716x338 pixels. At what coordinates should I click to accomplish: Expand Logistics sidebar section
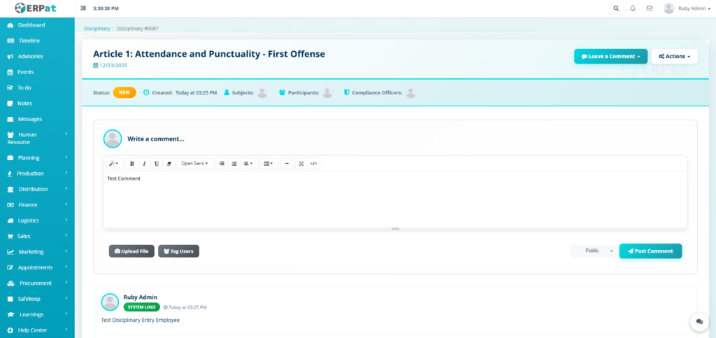(x=37, y=220)
